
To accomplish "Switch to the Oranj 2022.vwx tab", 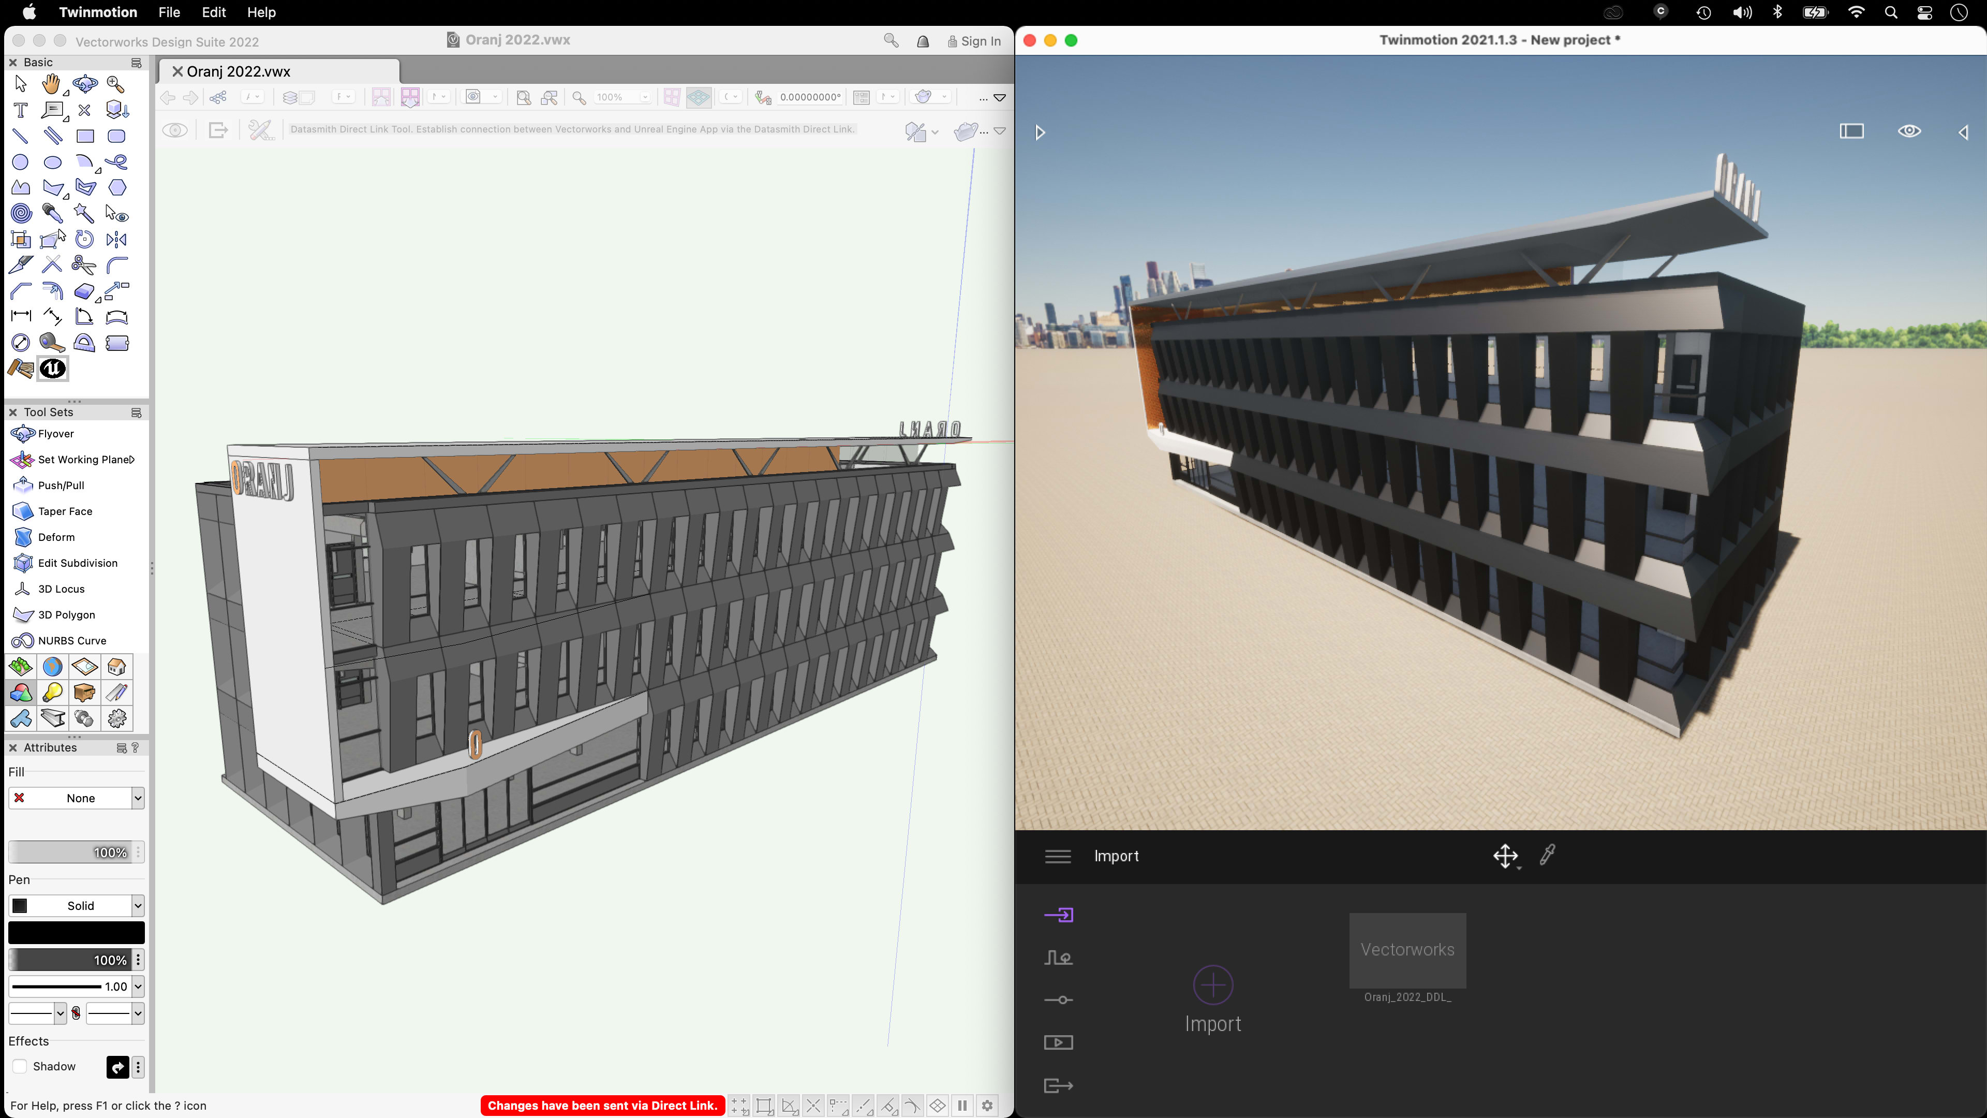I will pos(239,71).
